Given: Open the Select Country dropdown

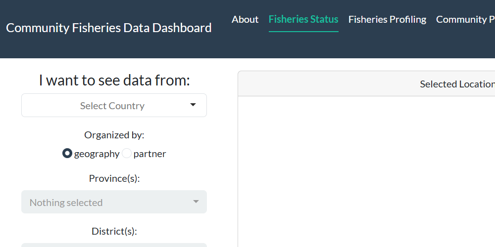Looking at the screenshot, I should 114,105.
